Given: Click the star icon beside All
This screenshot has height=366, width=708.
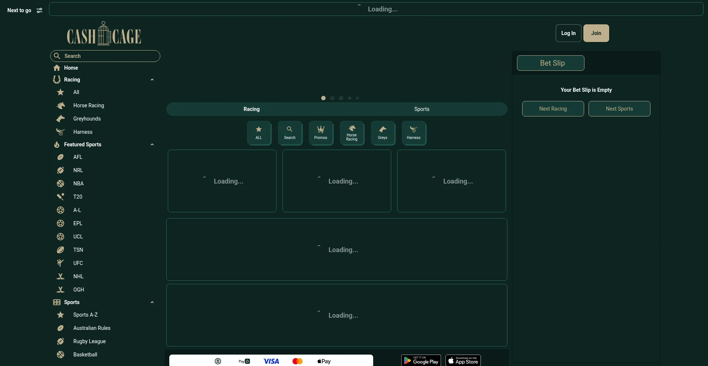Looking at the screenshot, I should point(60,92).
